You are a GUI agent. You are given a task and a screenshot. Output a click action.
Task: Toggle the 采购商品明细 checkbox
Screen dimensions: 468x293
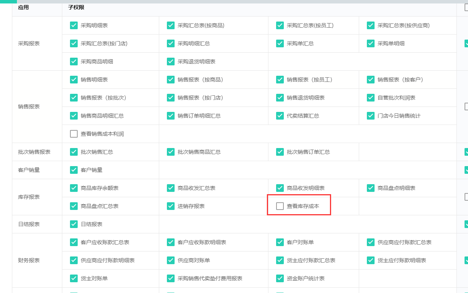tap(74, 62)
